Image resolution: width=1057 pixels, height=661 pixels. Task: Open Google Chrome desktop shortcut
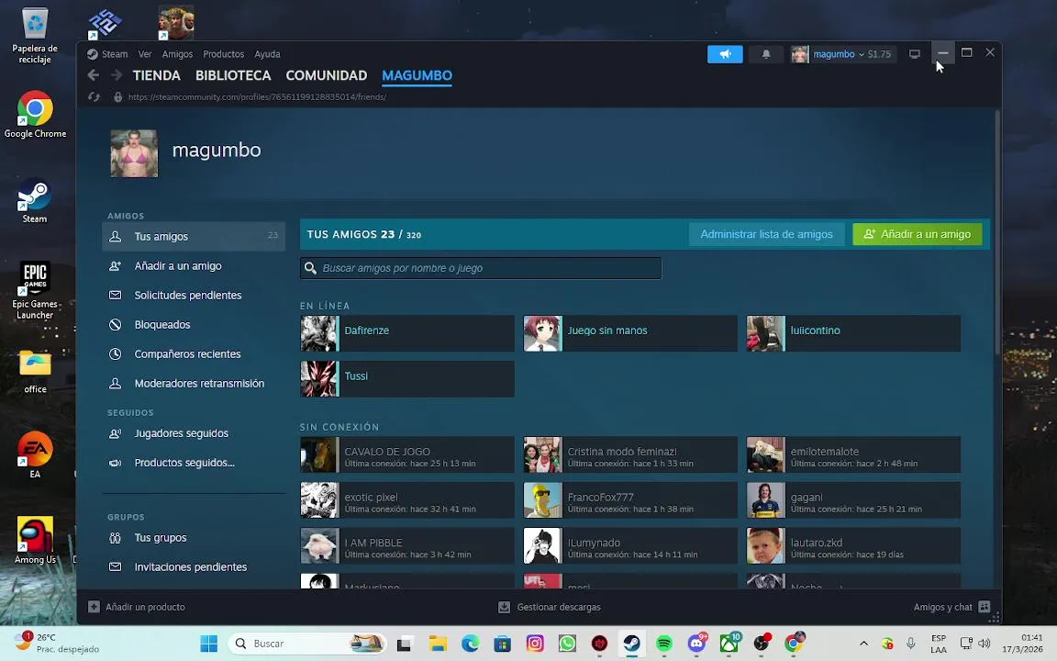tap(35, 115)
